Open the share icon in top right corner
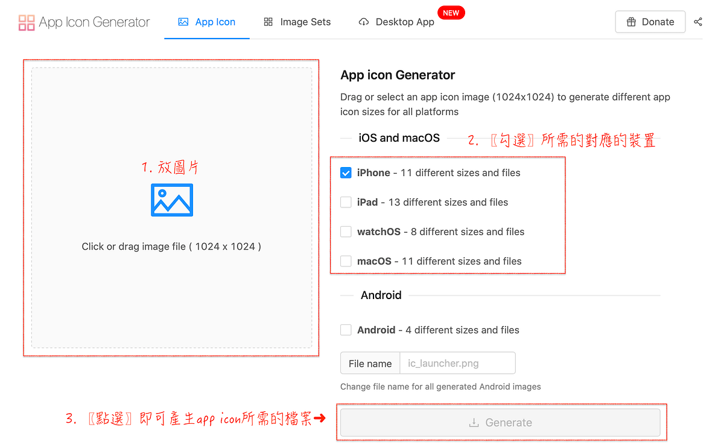This screenshot has width=724, height=445. pos(698,22)
